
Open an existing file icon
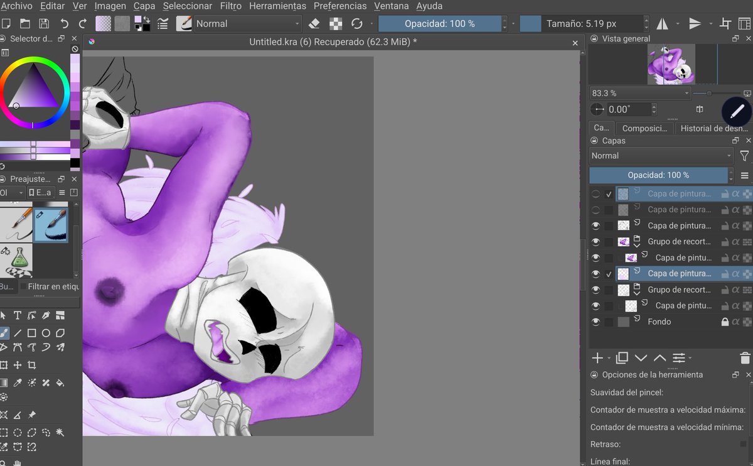(25, 24)
